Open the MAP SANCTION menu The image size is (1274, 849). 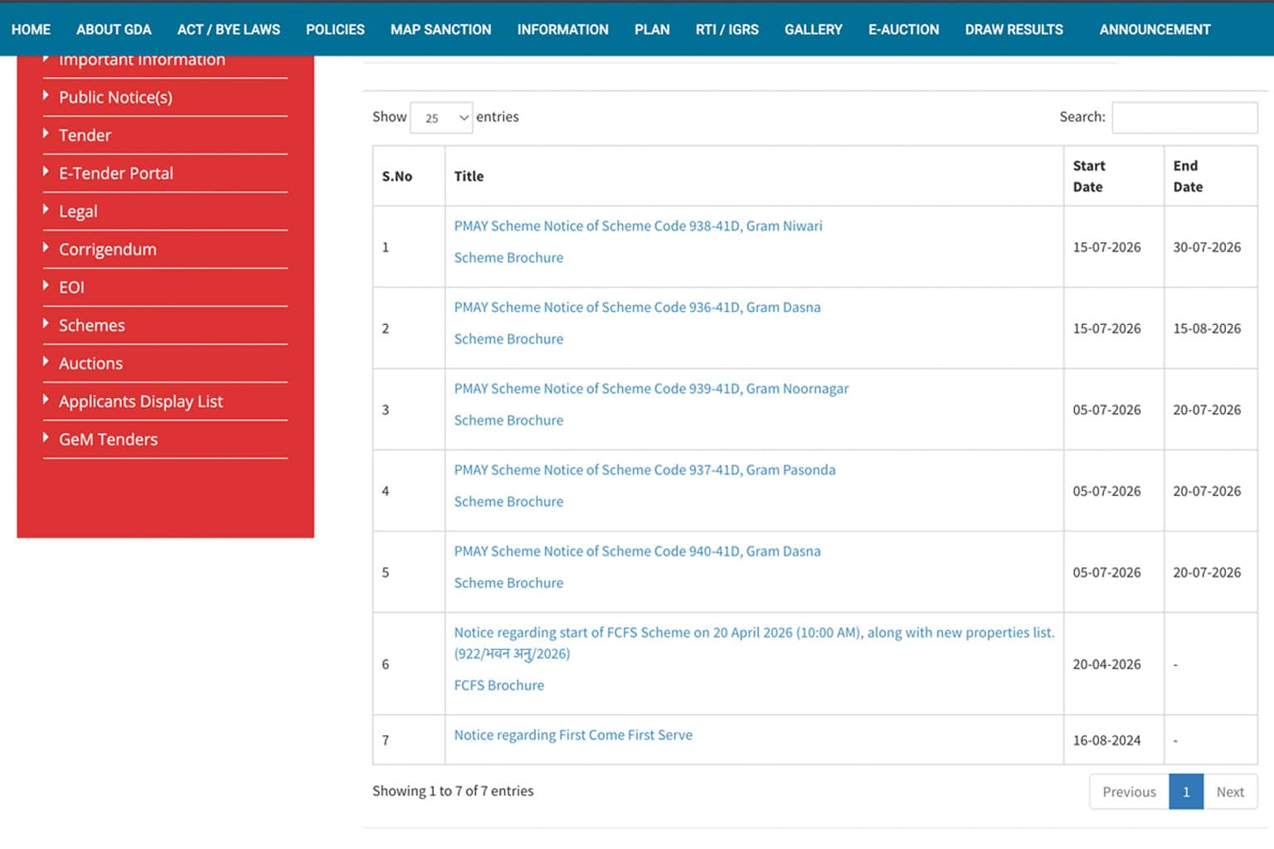click(440, 29)
